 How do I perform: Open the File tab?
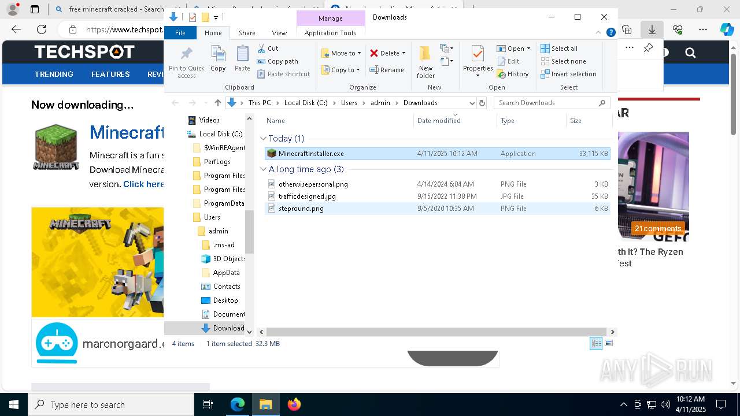(180, 33)
